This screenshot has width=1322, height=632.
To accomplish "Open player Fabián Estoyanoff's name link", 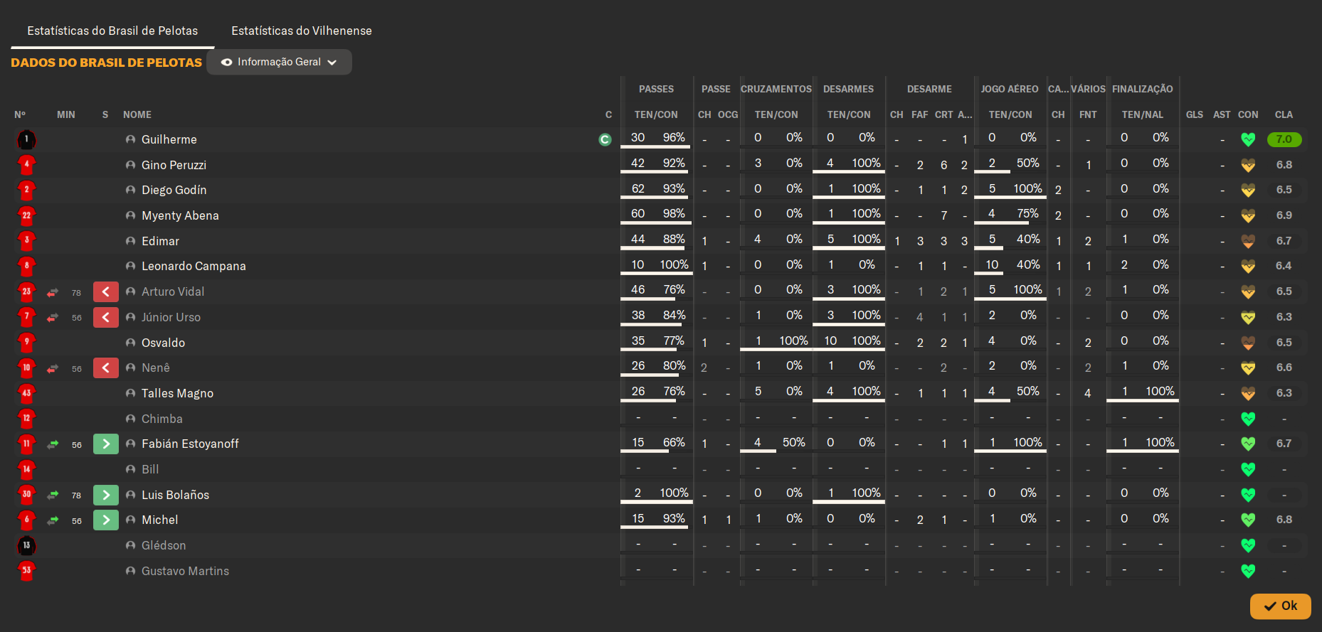I will (x=190, y=444).
